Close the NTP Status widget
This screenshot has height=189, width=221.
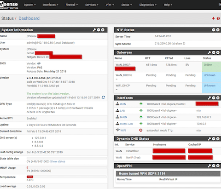218,30
